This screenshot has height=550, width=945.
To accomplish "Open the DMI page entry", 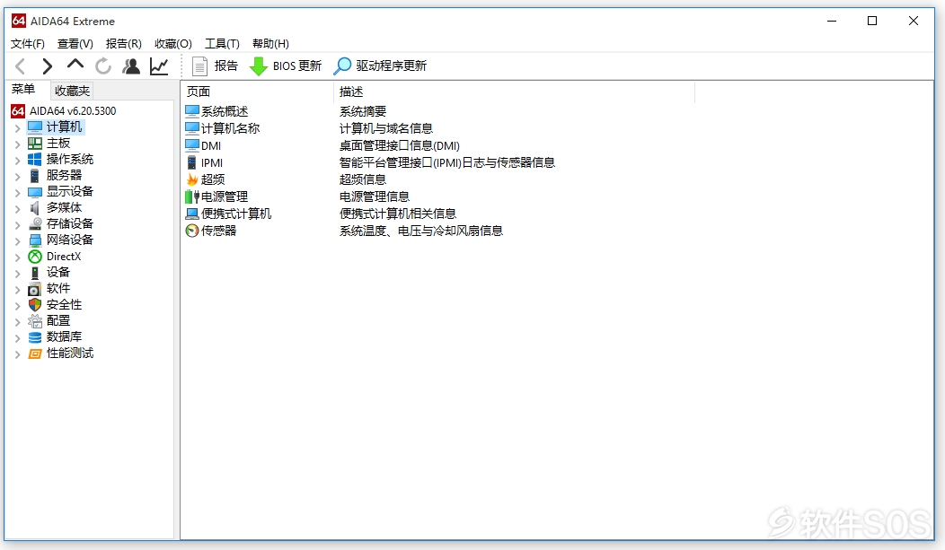I will 203,145.
